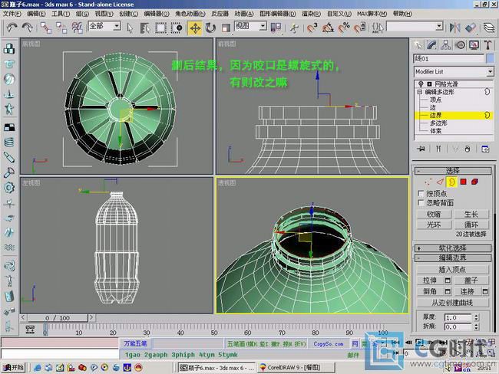Viewport: 499px width, 374px height.
Task: Switch to the Create command panel
Action: [x=418, y=45]
